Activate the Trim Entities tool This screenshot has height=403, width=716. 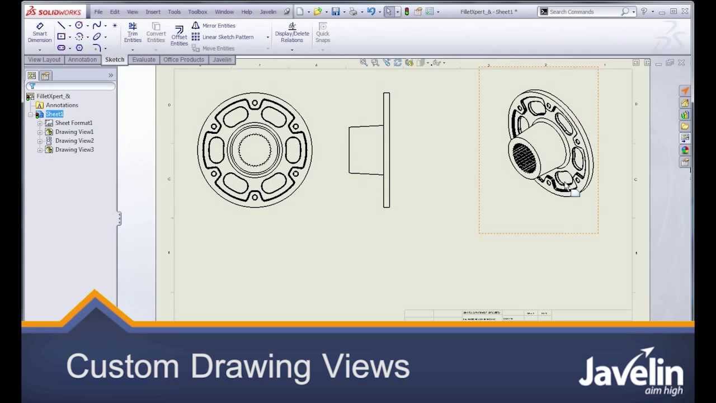[x=133, y=33]
